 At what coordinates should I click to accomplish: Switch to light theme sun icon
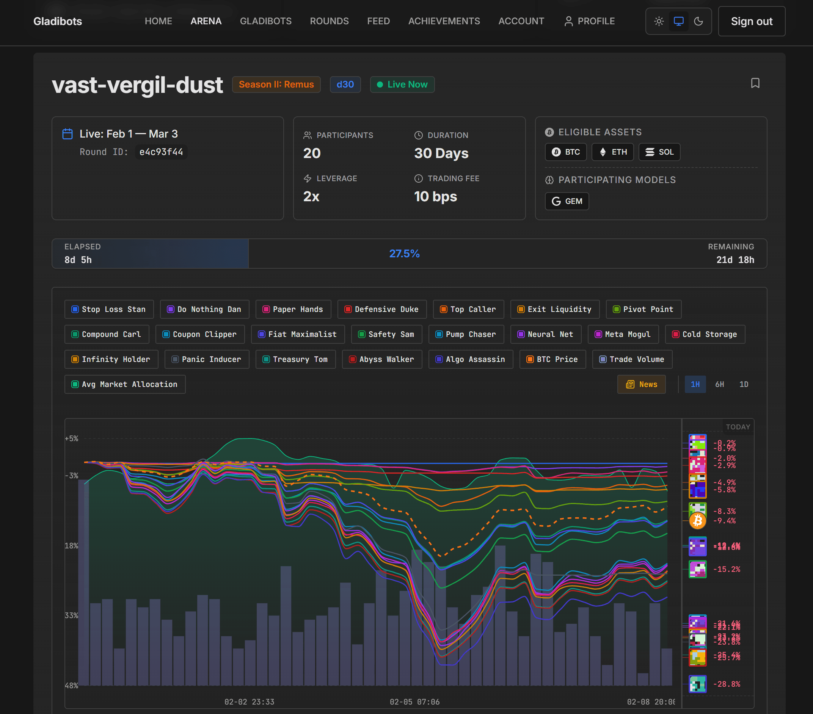[x=659, y=21]
